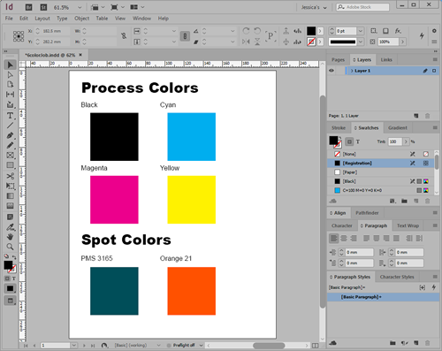Toggle constrain scaling chain icon

click(185, 36)
